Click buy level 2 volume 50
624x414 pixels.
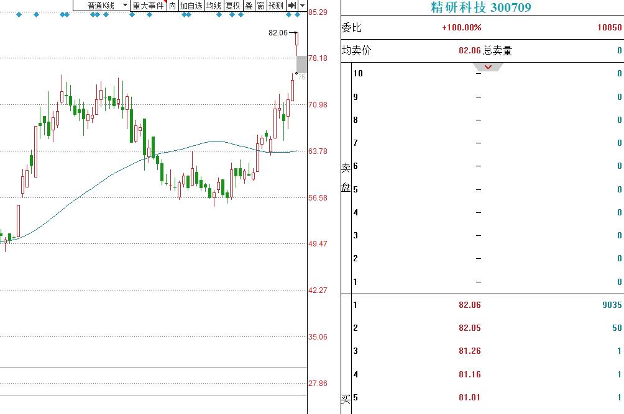coord(617,328)
